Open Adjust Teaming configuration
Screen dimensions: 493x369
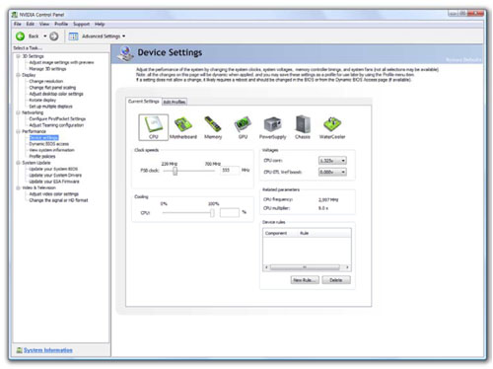pos(56,125)
